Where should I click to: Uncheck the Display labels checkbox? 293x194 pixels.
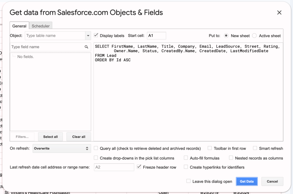point(96,35)
